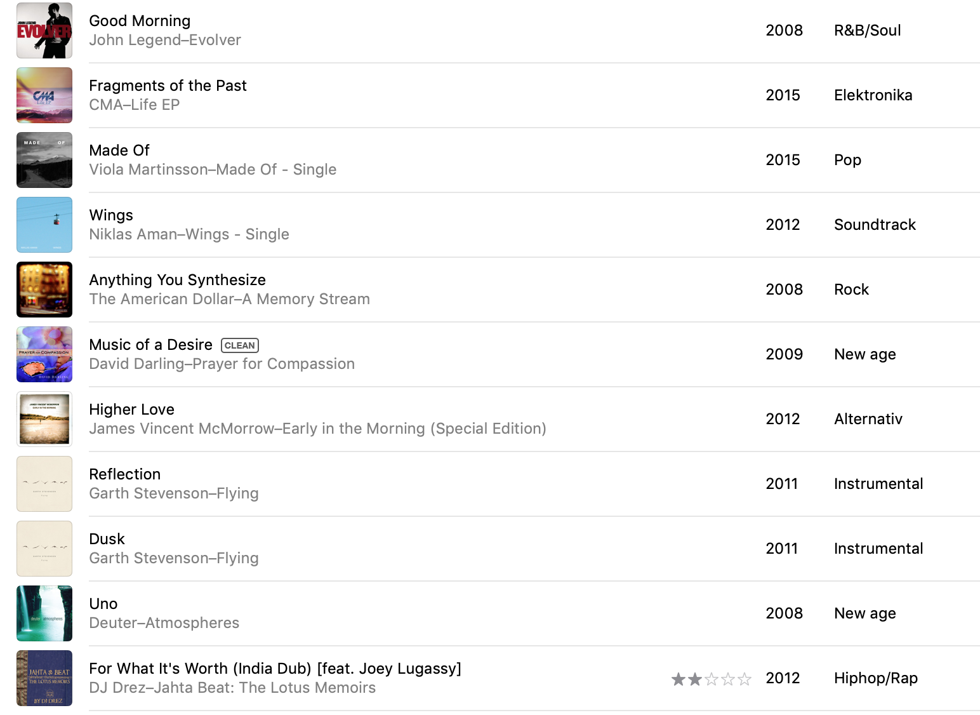Click the Jahta Beat Lotus Memoirs album cover

tap(44, 678)
